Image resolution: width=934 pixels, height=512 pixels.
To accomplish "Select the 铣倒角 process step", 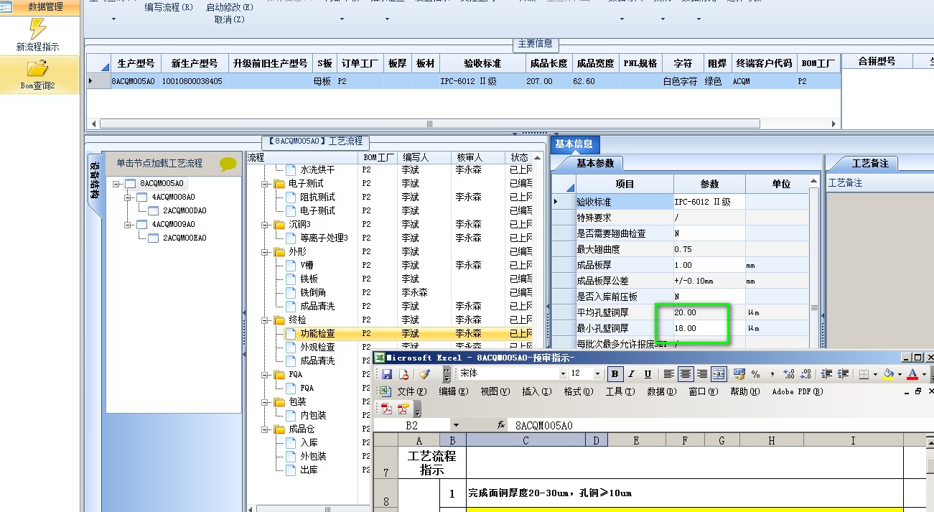I will [313, 292].
